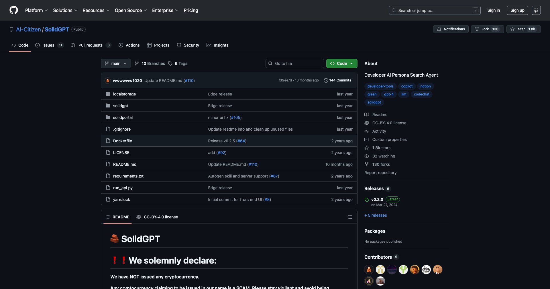Open the Resources dropdown
This screenshot has width=550, height=289.
point(96,10)
